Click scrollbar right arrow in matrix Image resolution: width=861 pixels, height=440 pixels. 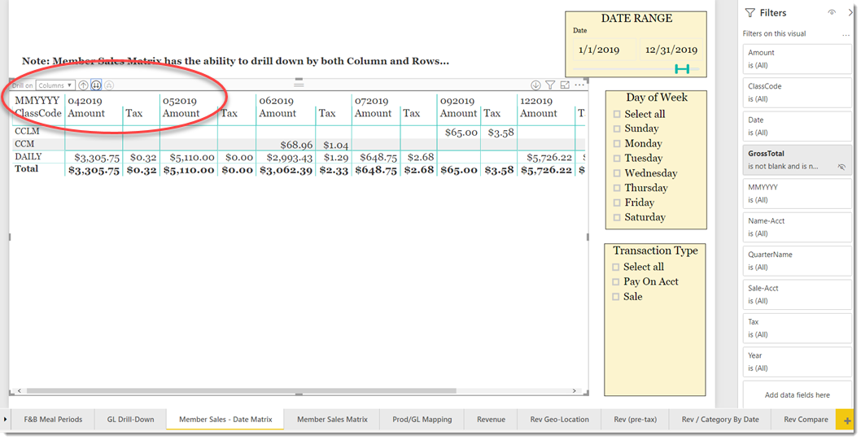[x=575, y=391]
